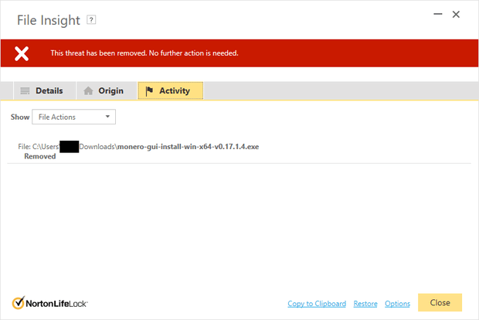Close the window with the X icon
479x320 pixels.
tap(456, 14)
